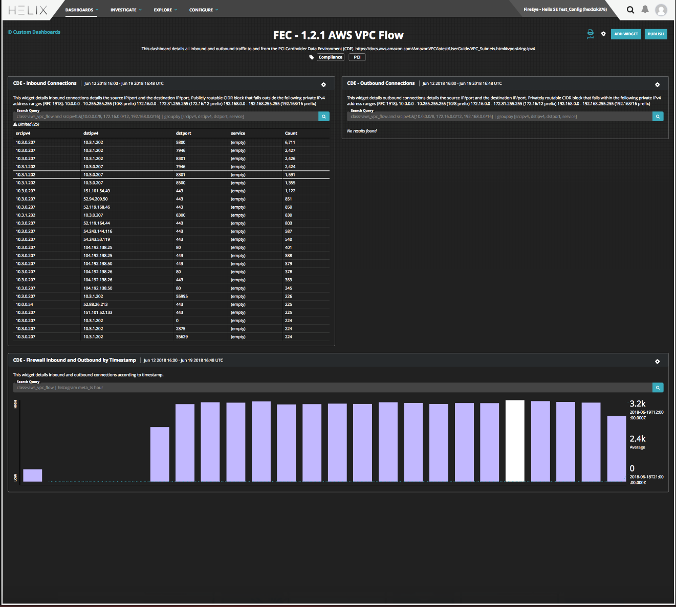This screenshot has height=607, width=676.
Task: Click the 2.4k Average label
Action: (x=638, y=439)
